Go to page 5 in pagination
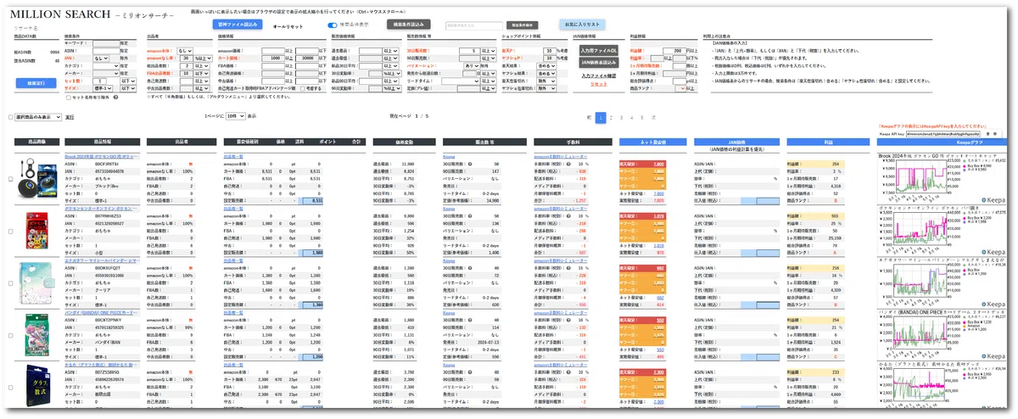The height and width of the screenshot is (419, 1018). [642, 118]
